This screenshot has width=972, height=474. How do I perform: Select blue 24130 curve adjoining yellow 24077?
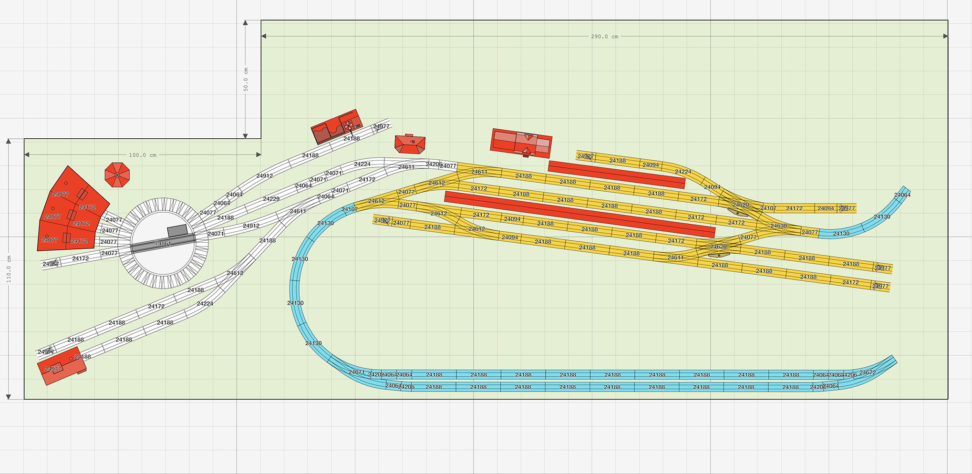841,234
